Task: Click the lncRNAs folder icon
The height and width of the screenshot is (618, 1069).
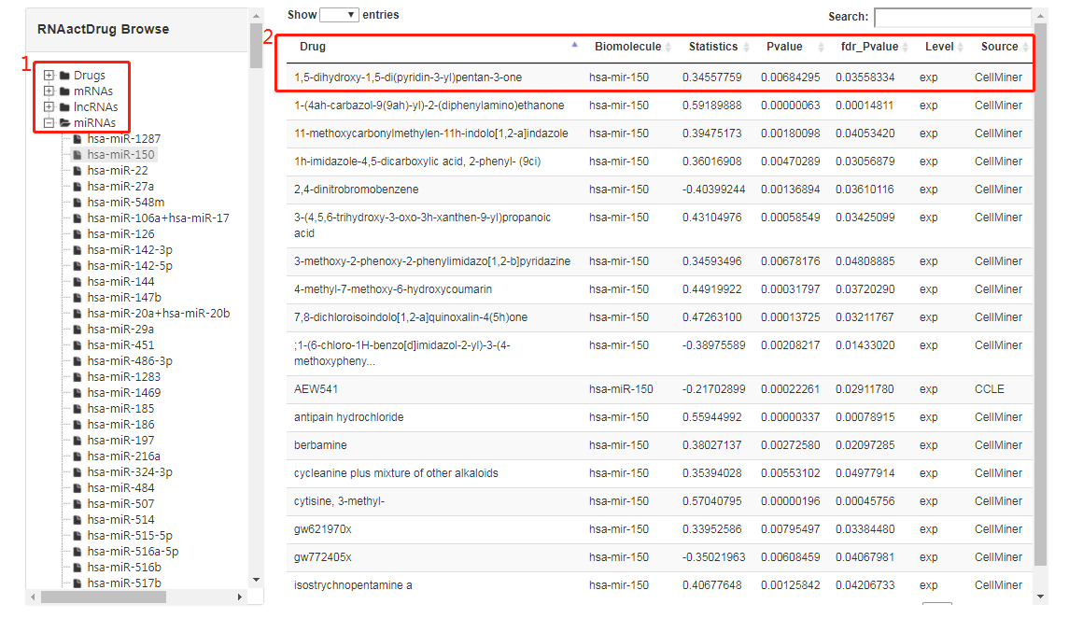Action: click(x=64, y=107)
